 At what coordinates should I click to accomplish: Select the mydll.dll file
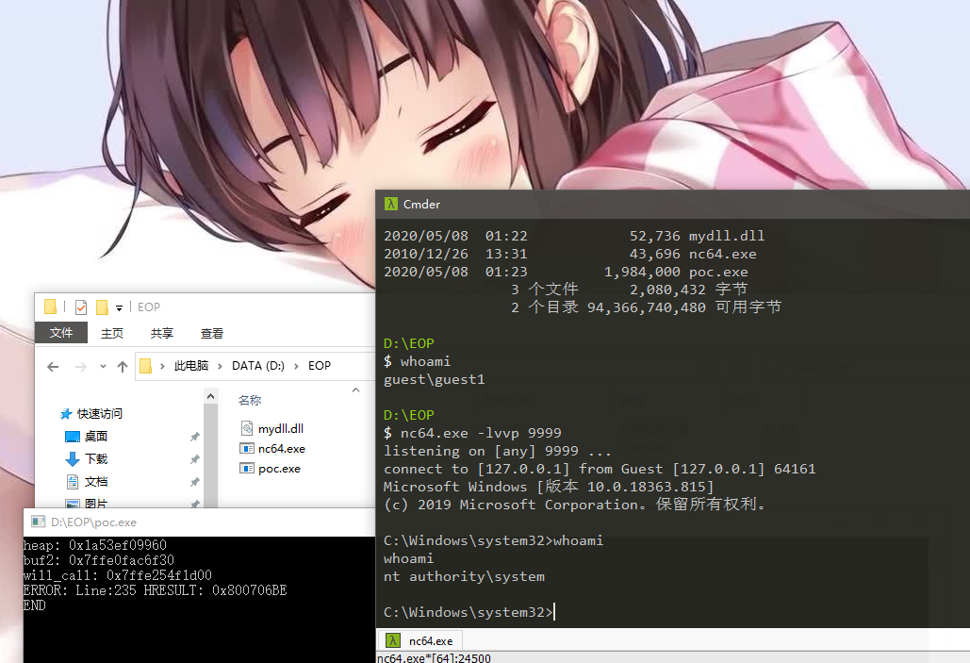[x=280, y=428]
